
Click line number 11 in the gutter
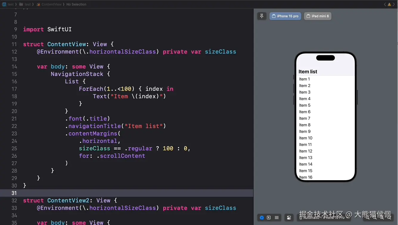tap(14, 44)
